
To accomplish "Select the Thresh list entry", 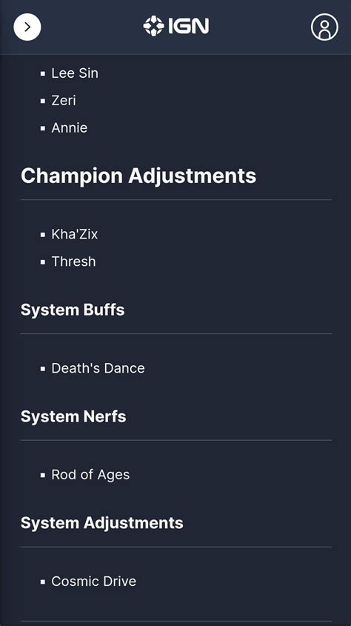I will [x=74, y=262].
